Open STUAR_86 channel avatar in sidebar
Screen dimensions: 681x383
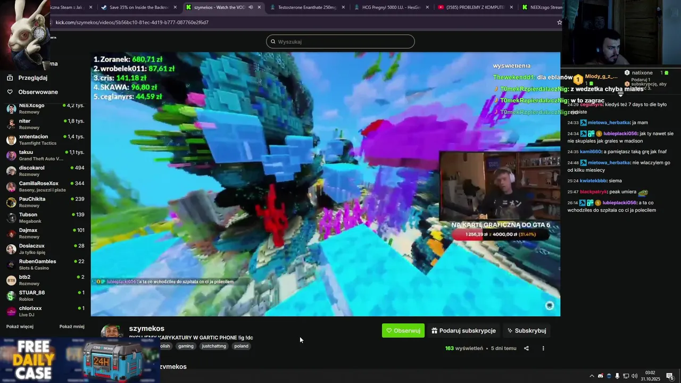pos(11,296)
